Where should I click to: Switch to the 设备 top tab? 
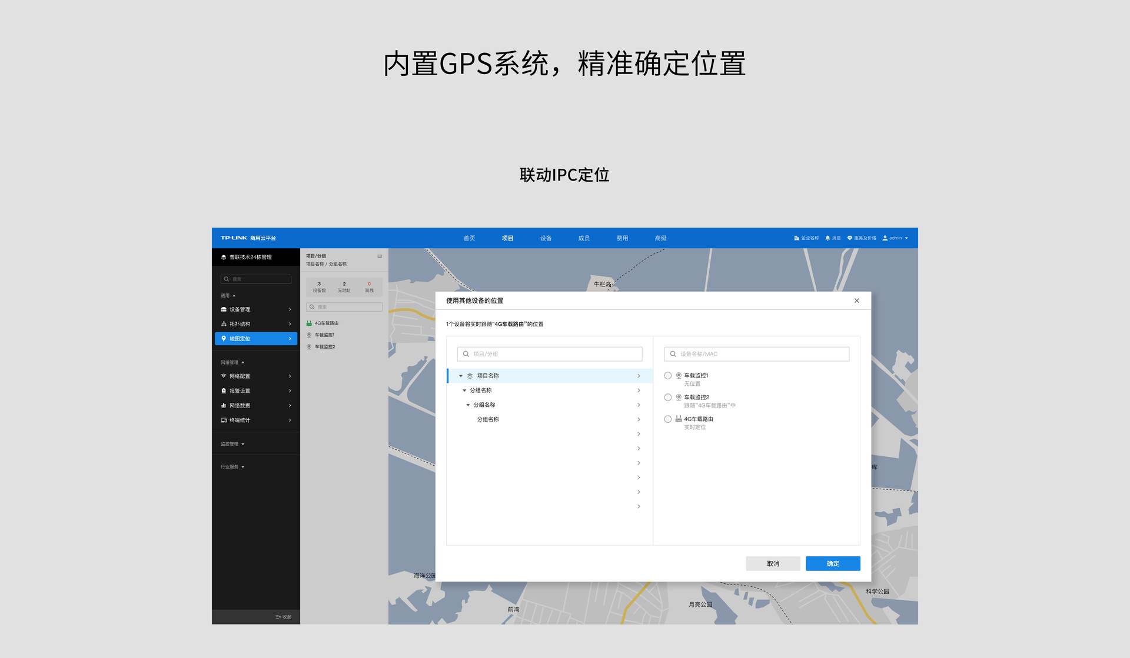pos(546,238)
